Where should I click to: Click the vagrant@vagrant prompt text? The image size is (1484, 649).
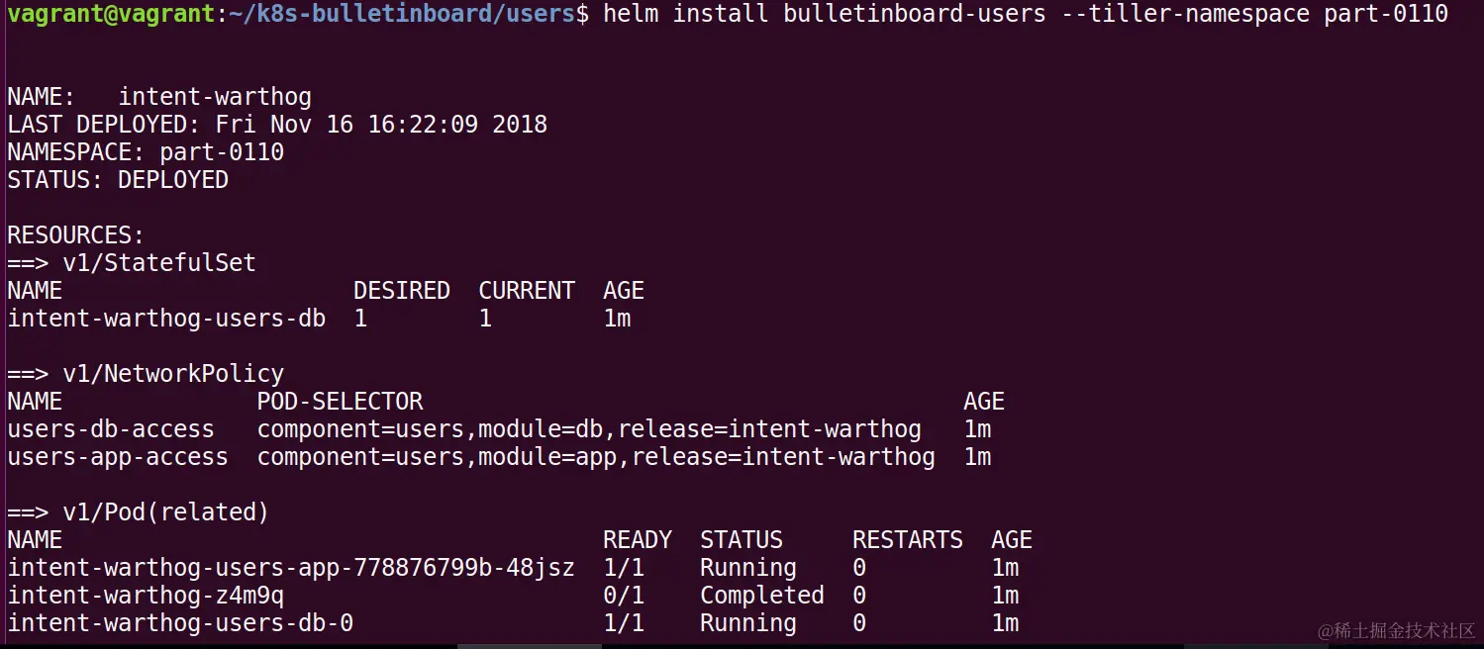tap(111, 14)
